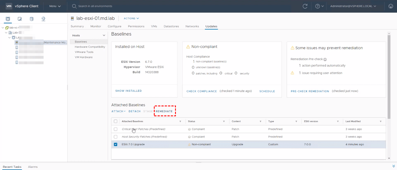
Task: Open the Networking inventory view icon
Action: click(x=43, y=19)
